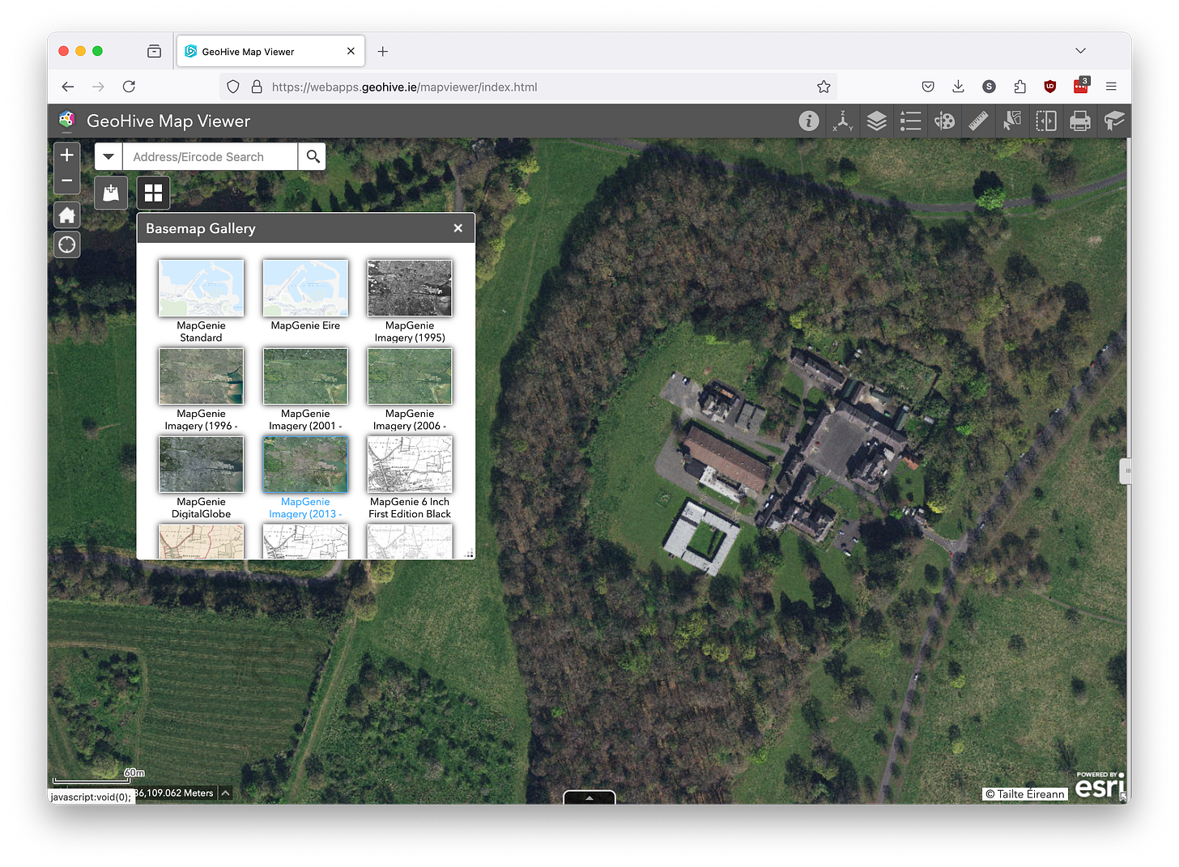This screenshot has width=1179, height=867.
Task: Open the attribute table bottom arrow
Action: 589,797
